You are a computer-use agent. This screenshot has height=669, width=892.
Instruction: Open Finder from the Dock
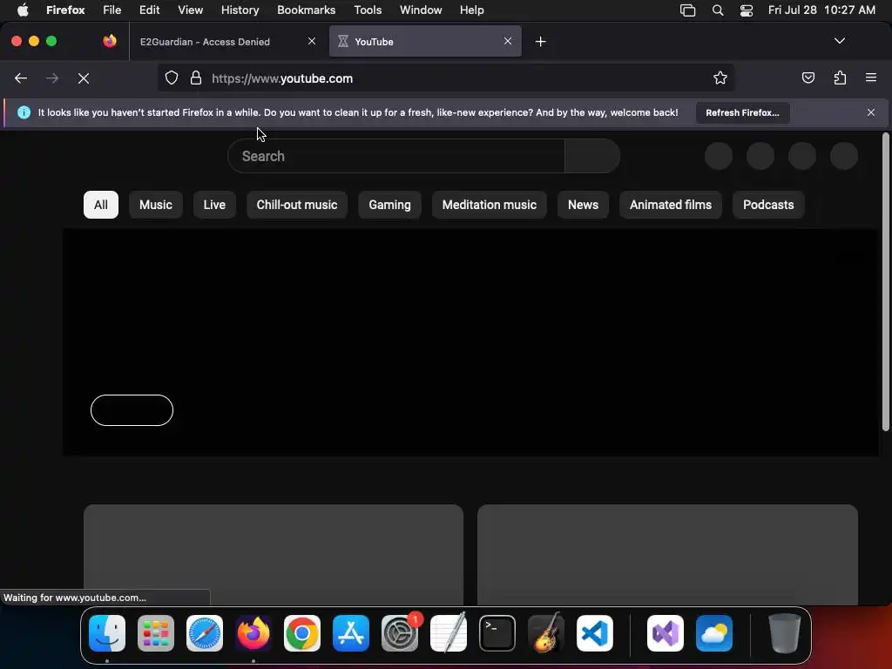coord(107,633)
